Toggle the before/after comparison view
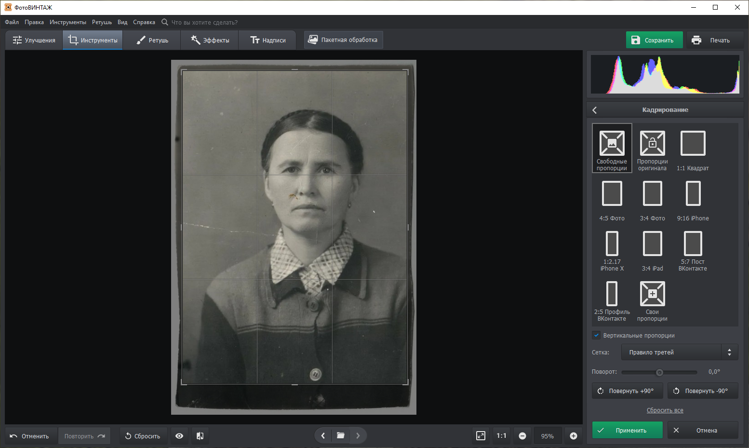This screenshot has height=448, width=749. coord(200,436)
